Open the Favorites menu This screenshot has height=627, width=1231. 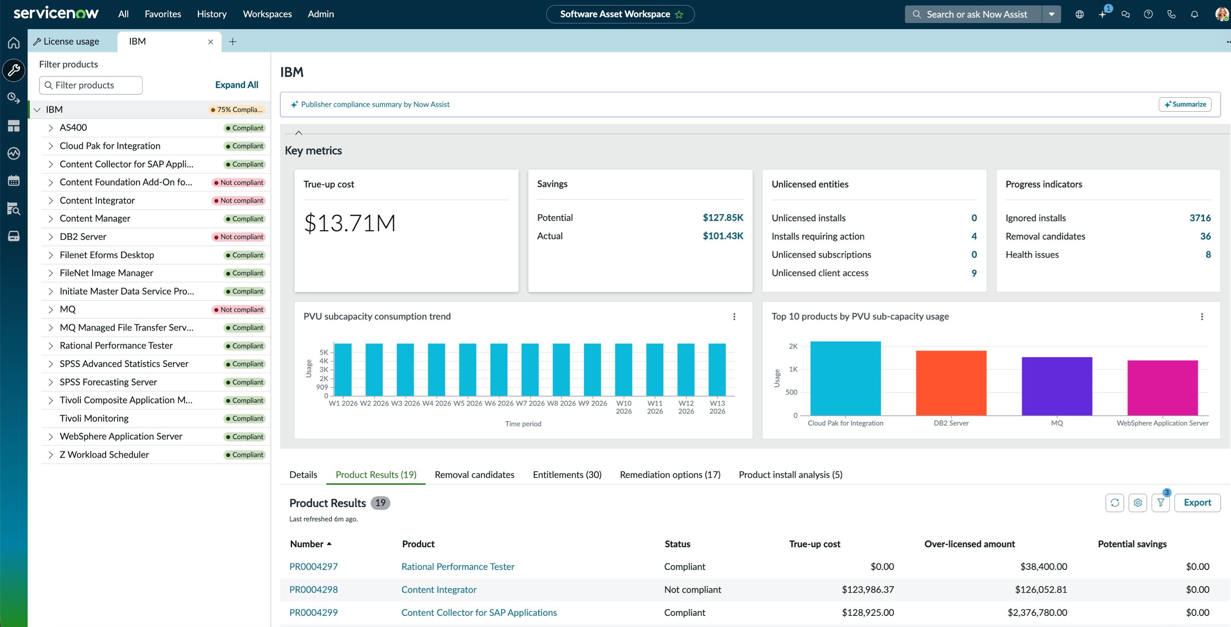[x=163, y=14]
